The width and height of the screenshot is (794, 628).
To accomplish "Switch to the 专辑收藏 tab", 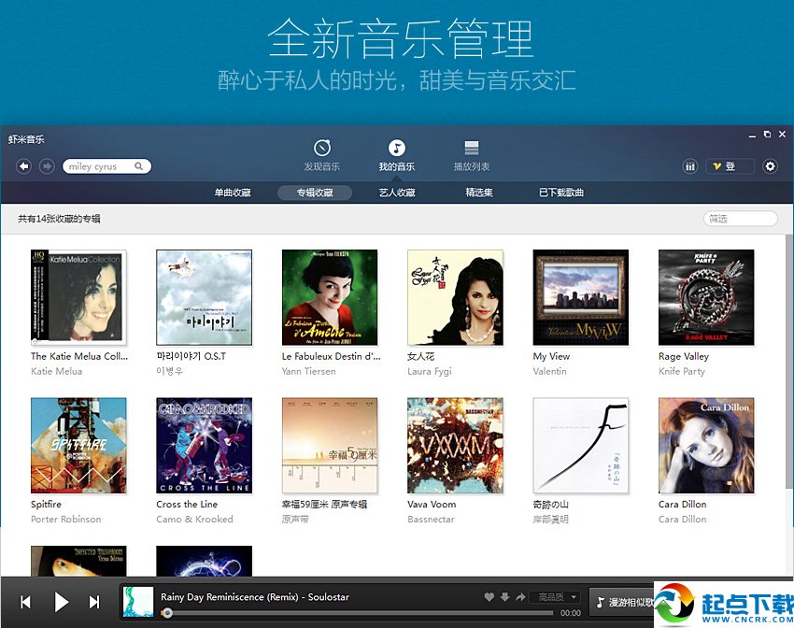I will point(315,193).
